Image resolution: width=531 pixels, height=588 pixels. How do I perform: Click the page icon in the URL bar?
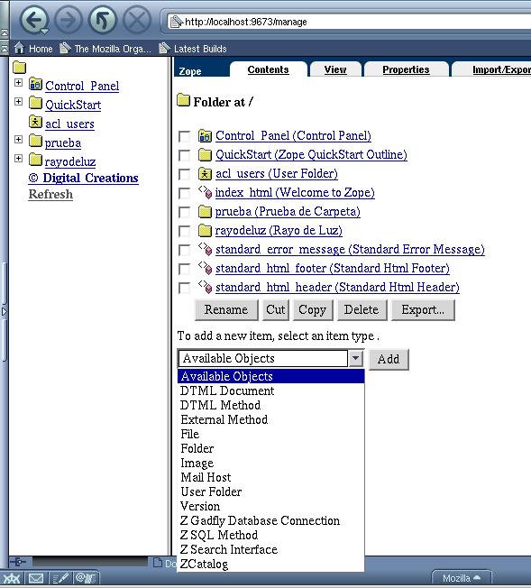coord(176,22)
